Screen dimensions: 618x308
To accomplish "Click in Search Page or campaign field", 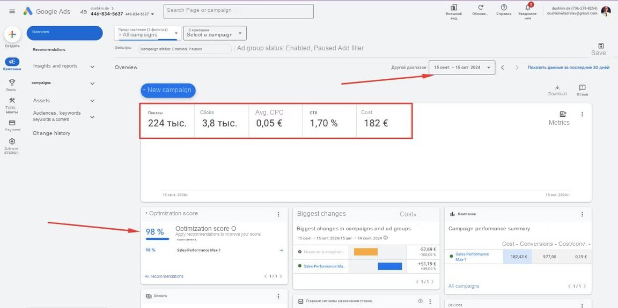I will tap(238, 11).
